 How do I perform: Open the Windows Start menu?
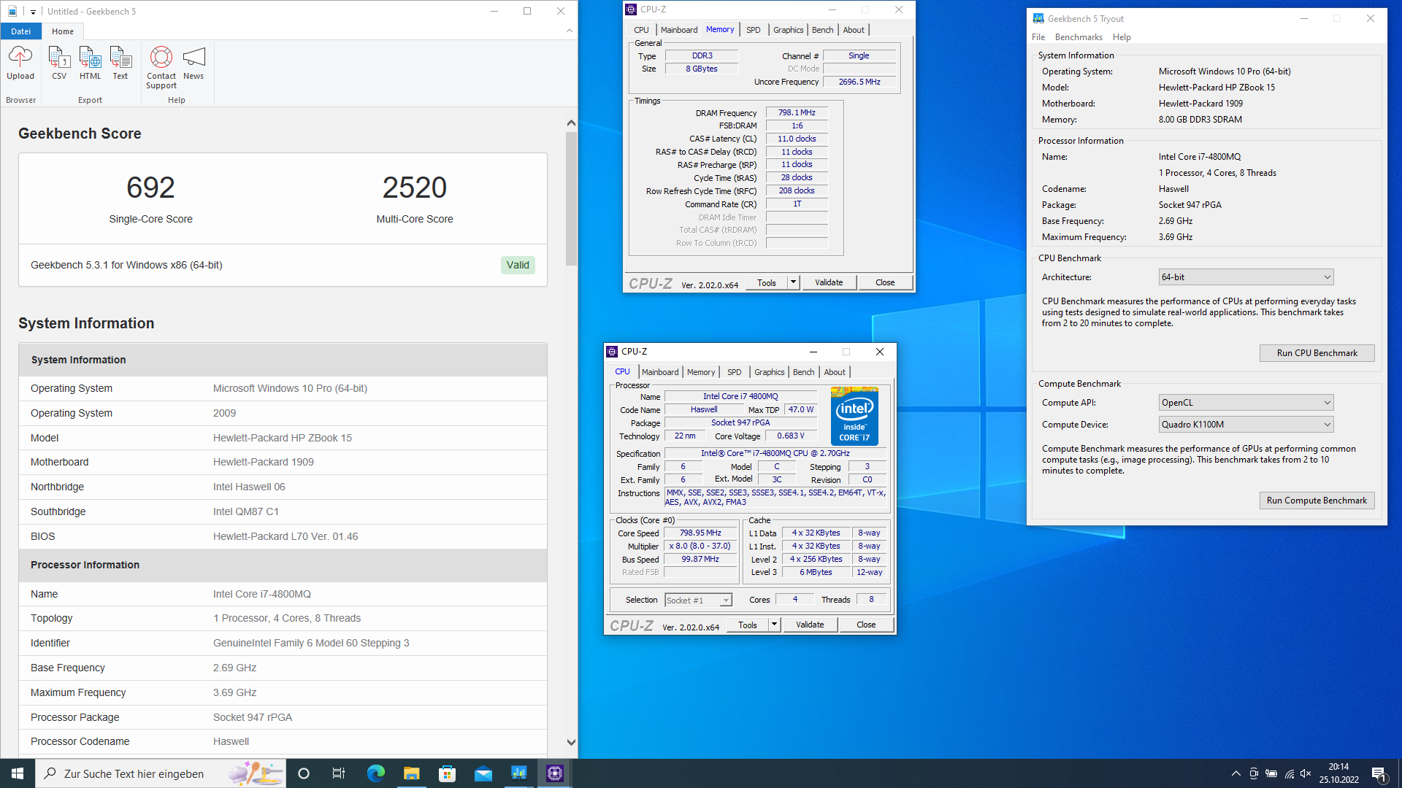pyautogui.click(x=18, y=773)
